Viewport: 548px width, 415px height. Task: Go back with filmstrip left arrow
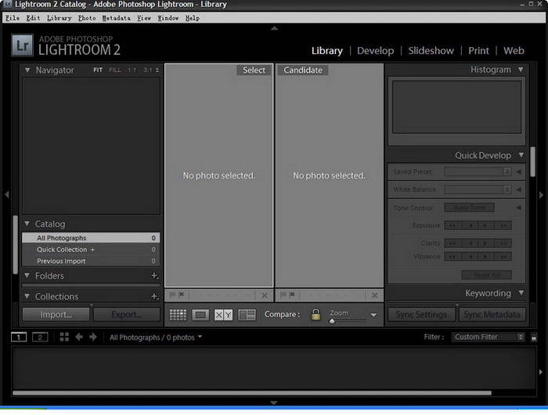pos(79,337)
